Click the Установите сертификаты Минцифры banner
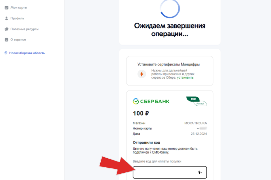Screen dimensions: 271x180 pyautogui.click(x=170, y=71)
